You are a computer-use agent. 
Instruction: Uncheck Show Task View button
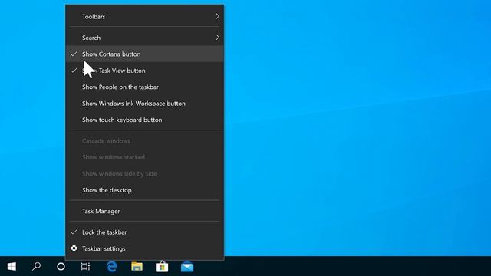[x=145, y=71]
